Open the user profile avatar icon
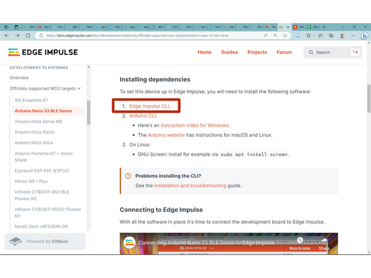This screenshot has width=371, height=278. click(x=342, y=36)
